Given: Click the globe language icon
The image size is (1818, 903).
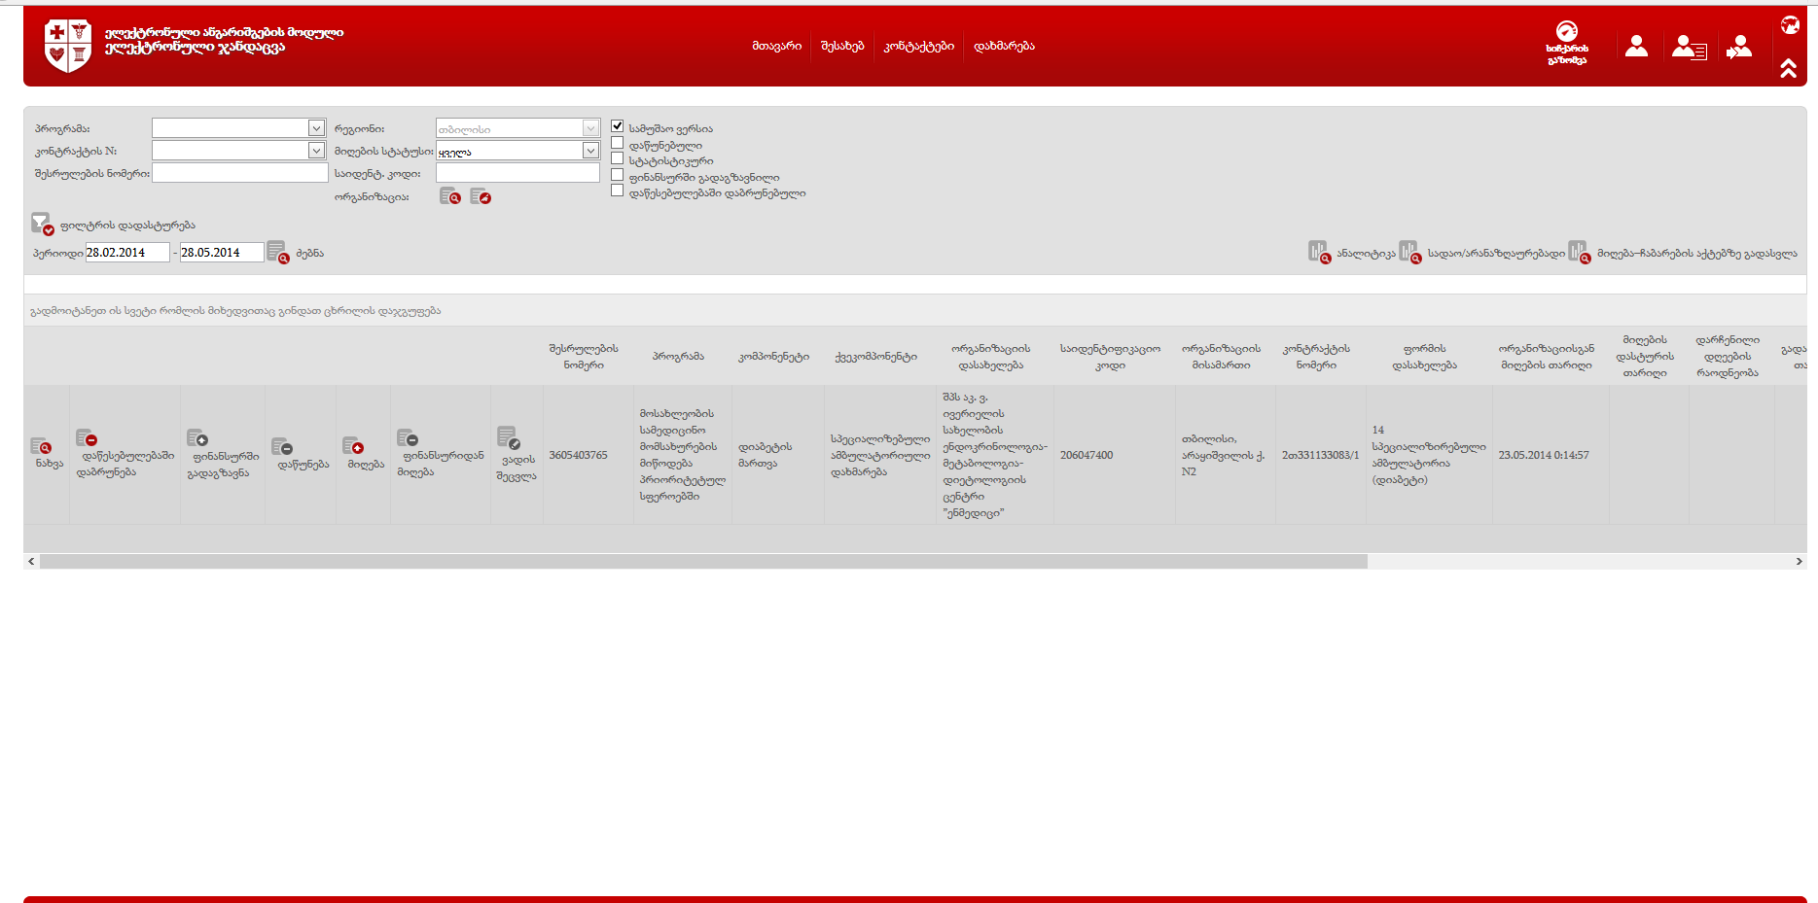Looking at the screenshot, I should (x=1790, y=25).
